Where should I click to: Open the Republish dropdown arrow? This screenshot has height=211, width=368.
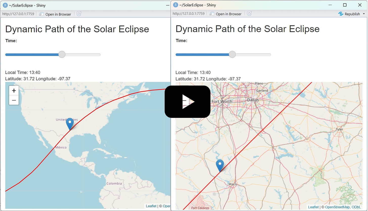(364, 14)
